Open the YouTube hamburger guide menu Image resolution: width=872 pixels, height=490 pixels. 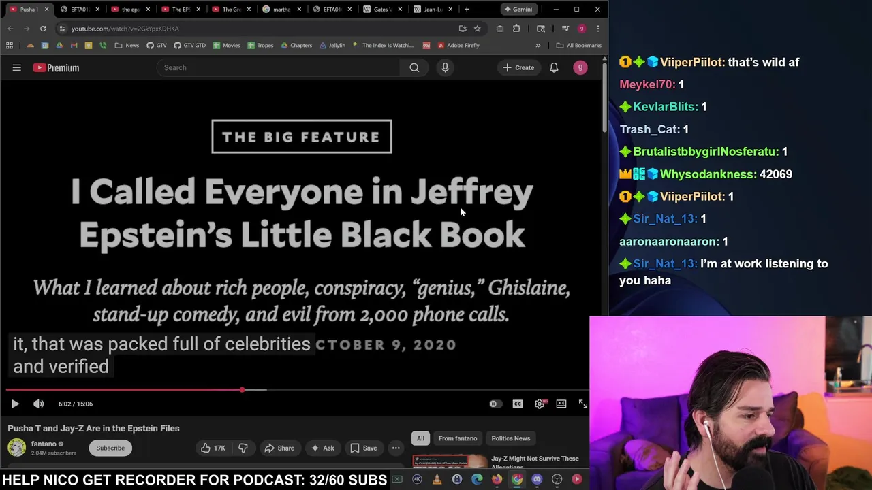pyautogui.click(x=17, y=67)
